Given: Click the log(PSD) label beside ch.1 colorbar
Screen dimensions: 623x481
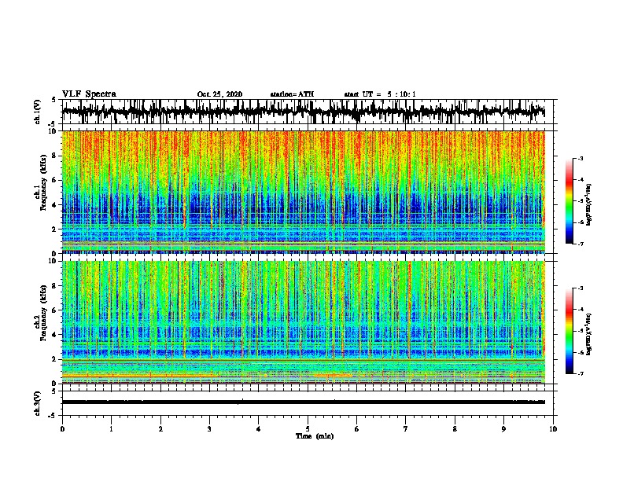Looking at the screenshot, I should [588, 204].
